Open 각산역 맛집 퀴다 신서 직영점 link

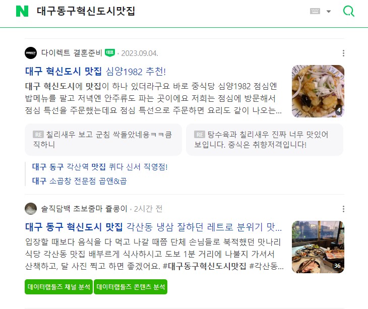tap(100, 167)
